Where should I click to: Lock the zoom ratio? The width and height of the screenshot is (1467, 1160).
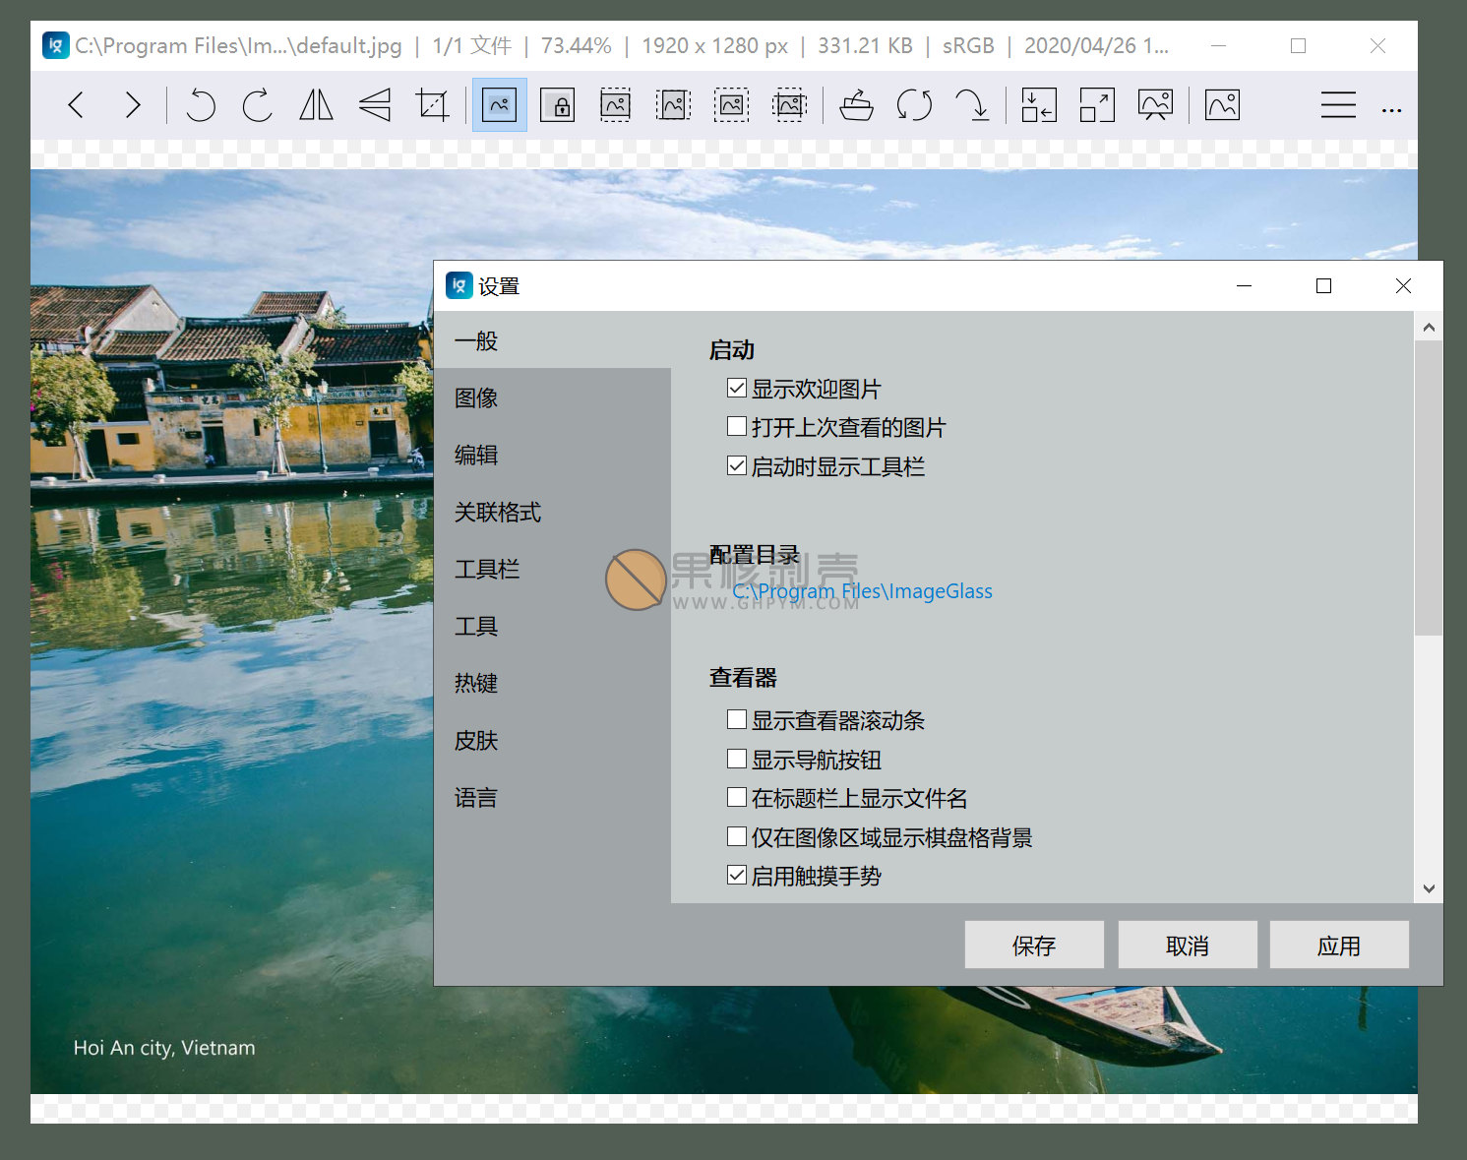pyautogui.click(x=558, y=104)
